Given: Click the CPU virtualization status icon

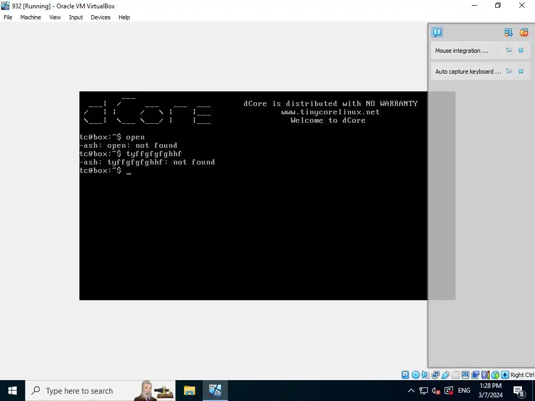Looking at the screenshot, I should [x=484, y=375].
